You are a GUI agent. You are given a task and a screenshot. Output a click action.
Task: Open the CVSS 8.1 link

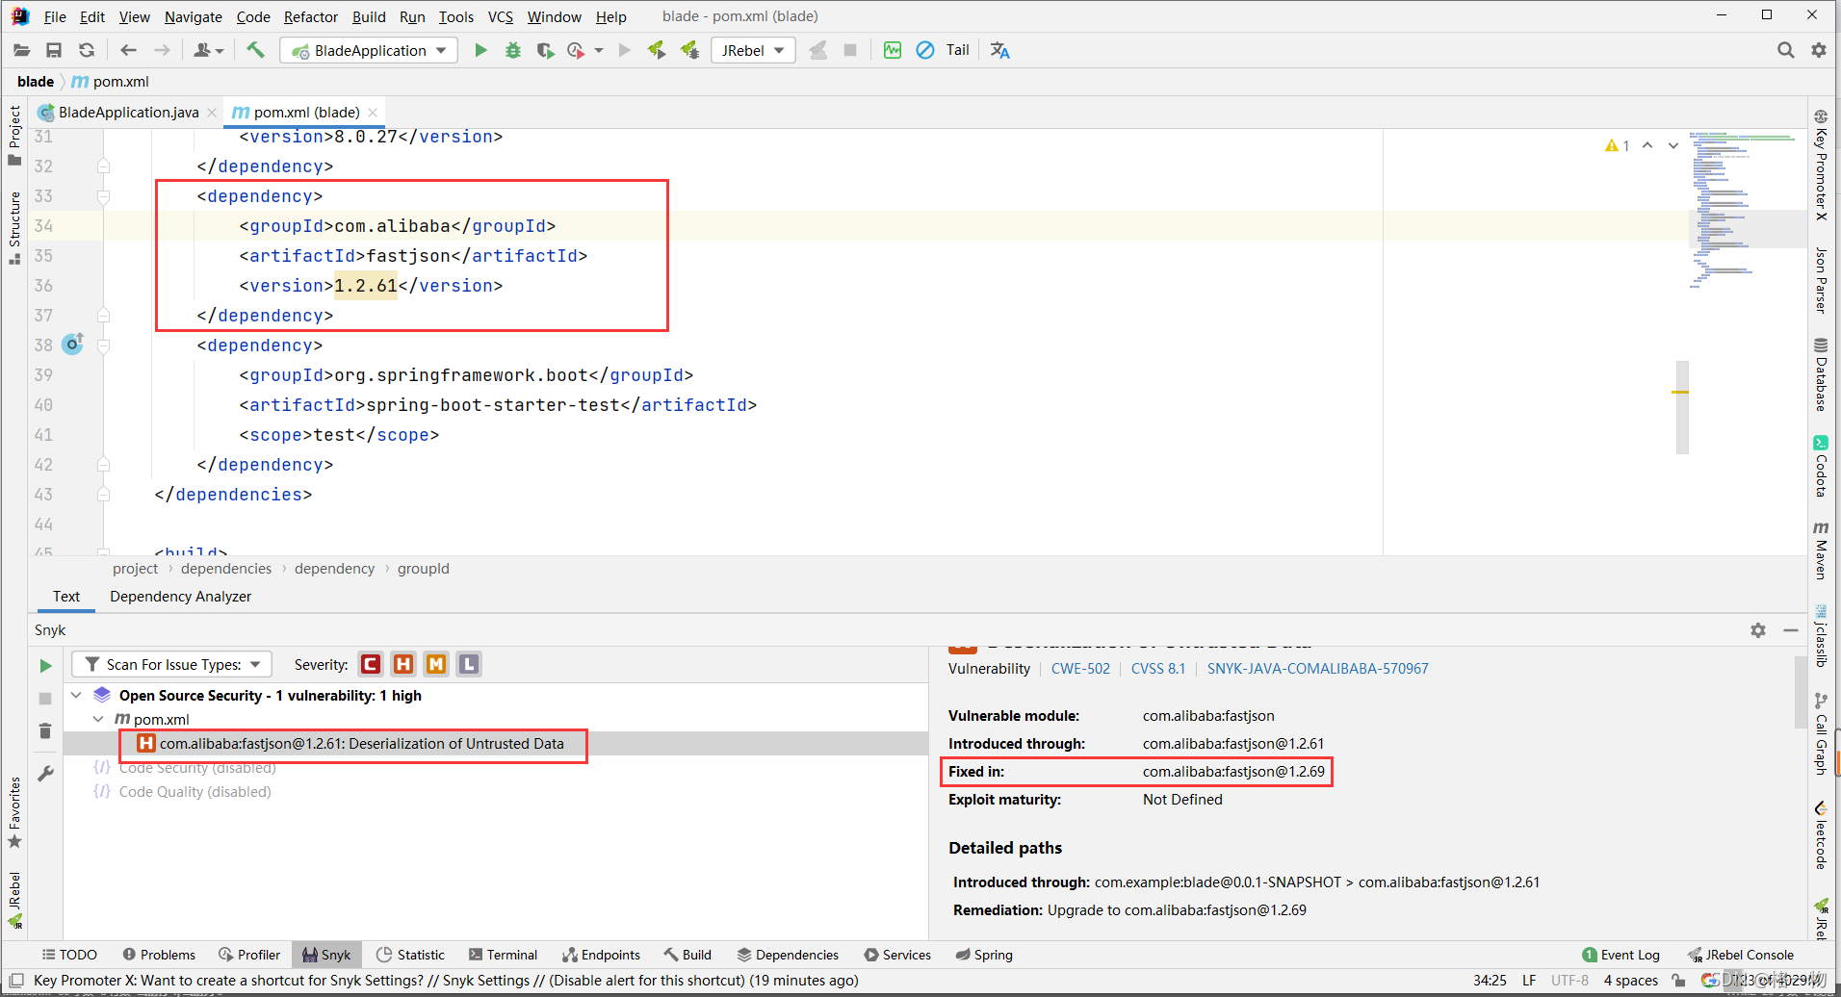tap(1158, 668)
